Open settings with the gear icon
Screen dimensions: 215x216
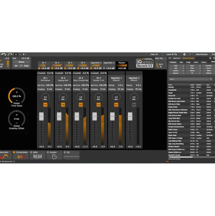coord(184,54)
